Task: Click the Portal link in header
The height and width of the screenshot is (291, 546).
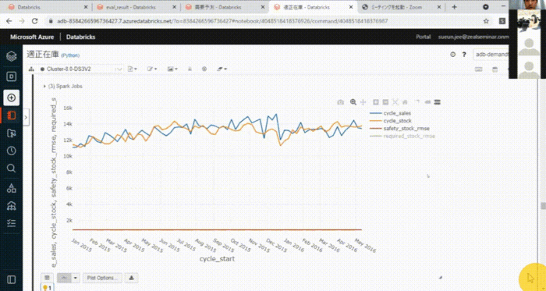Action: click(x=423, y=37)
